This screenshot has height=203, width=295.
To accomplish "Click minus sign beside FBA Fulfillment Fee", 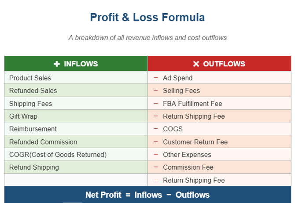I will click(156, 104).
